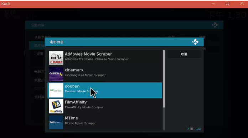The image size is (248, 138).
Task: Click 'AtMovies Traditional Chinese Movie Scraper' description
Action: [97, 59]
